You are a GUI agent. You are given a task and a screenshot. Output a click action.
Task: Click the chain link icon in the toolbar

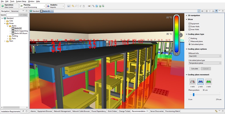[x=93, y=6]
